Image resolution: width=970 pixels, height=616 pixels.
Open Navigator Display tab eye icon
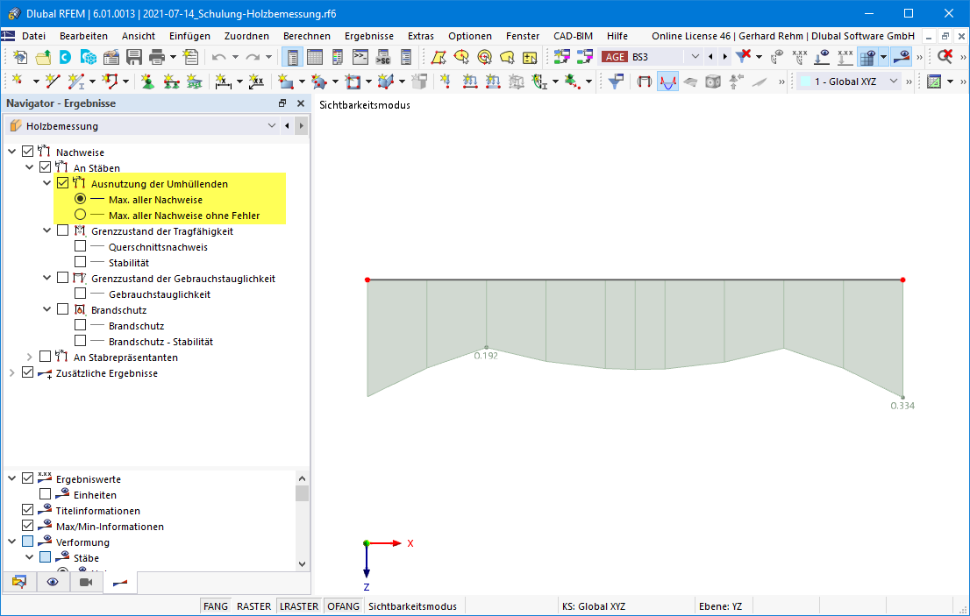[x=53, y=582]
